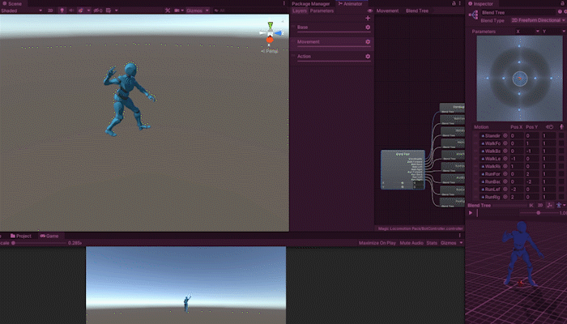Open the Shaded draw mode dropdown
The width and height of the screenshot is (567, 324).
pos(19,11)
